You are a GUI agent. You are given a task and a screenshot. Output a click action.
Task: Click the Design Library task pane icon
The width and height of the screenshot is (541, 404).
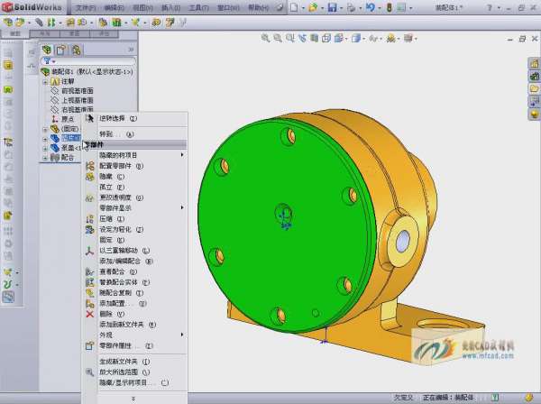[535, 76]
